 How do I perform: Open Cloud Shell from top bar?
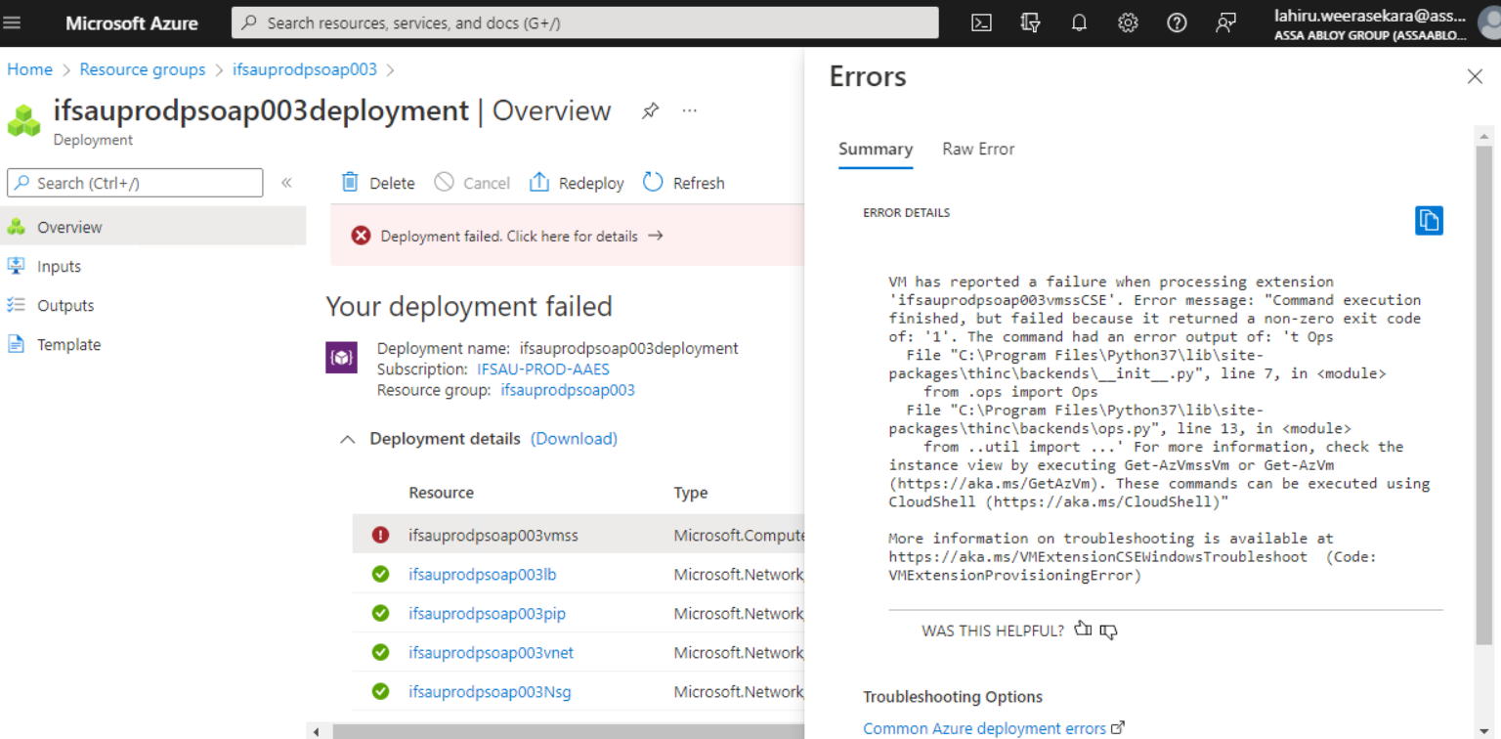[981, 22]
